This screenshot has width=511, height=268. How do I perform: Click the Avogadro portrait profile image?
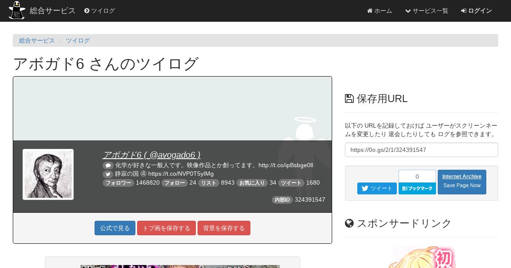(48, 174)
